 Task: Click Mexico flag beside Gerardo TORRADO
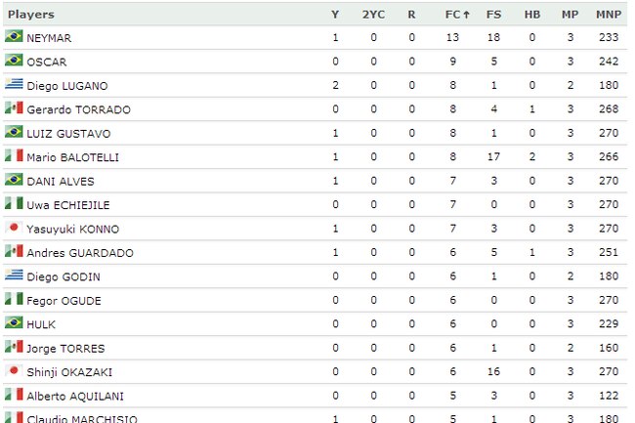[x=14, y=108]
